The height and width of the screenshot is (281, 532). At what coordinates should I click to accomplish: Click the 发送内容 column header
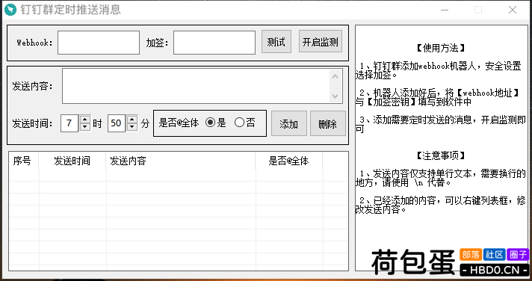(x=181, y=161)
